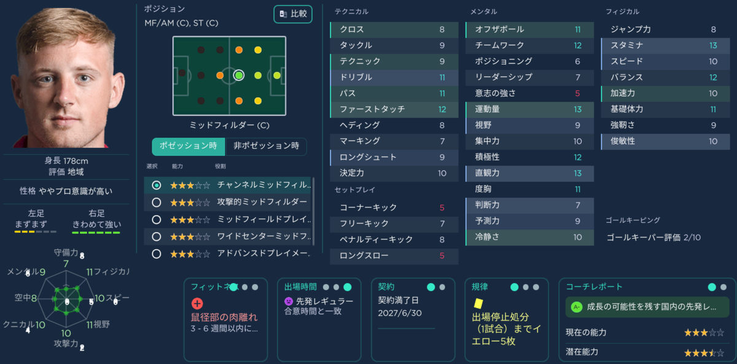The height and width of the screenshot is (364, 737).
Task: Click the compare icon beside 比較
Action: (x=283, y=14)
